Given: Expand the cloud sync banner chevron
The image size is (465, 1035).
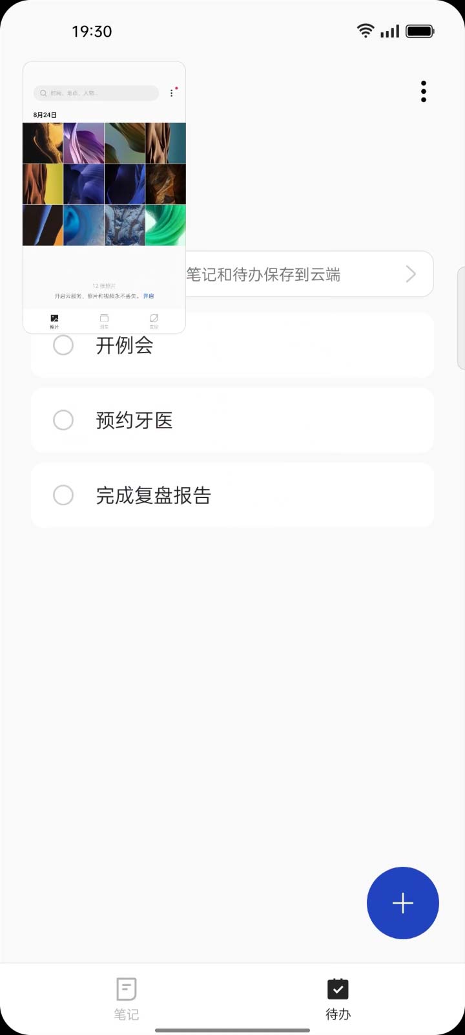Looking at the screenshot, I should [x=411, y=274].
